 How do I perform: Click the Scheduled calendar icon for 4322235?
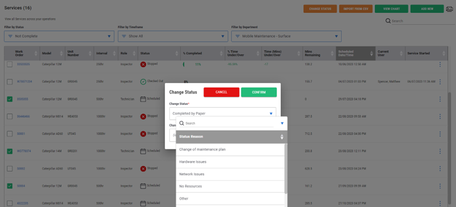tap(143, 203)
